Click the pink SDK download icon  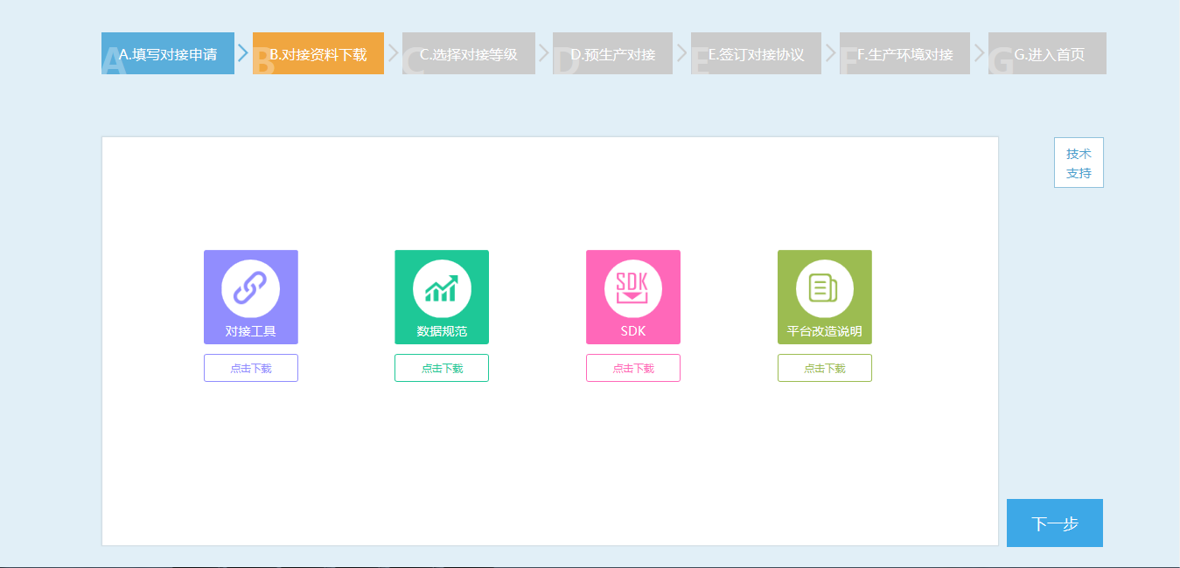632,288
